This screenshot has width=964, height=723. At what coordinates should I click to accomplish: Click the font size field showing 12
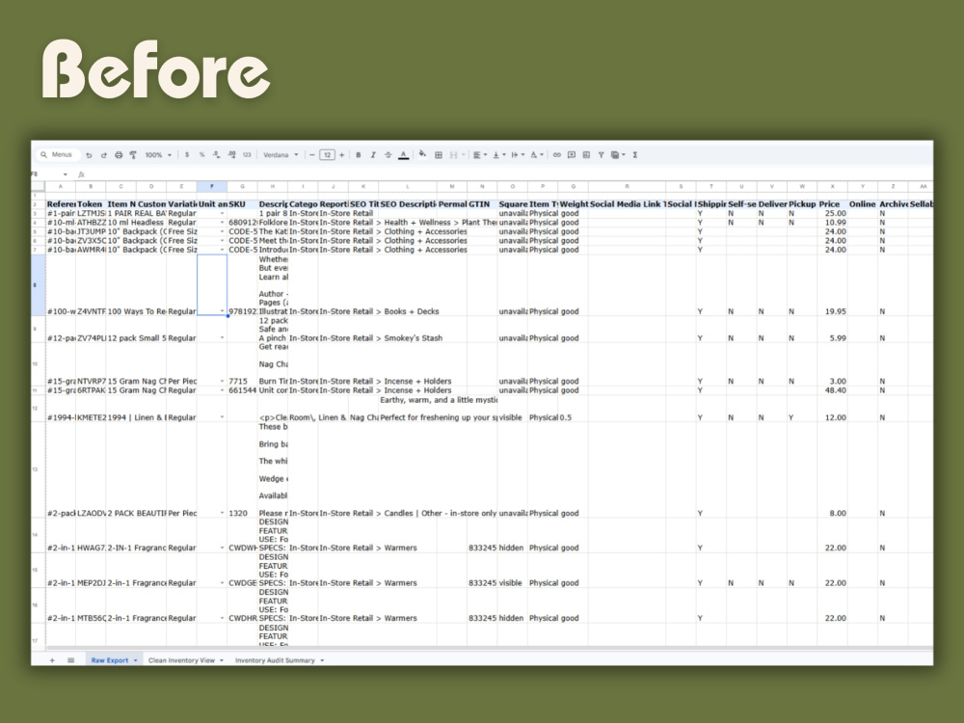tap(327, 155)
